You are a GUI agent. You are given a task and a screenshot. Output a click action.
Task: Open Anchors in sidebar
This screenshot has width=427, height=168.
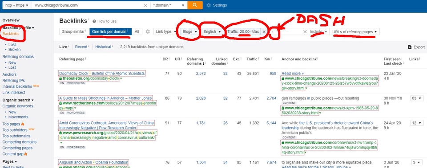(9, 74)
